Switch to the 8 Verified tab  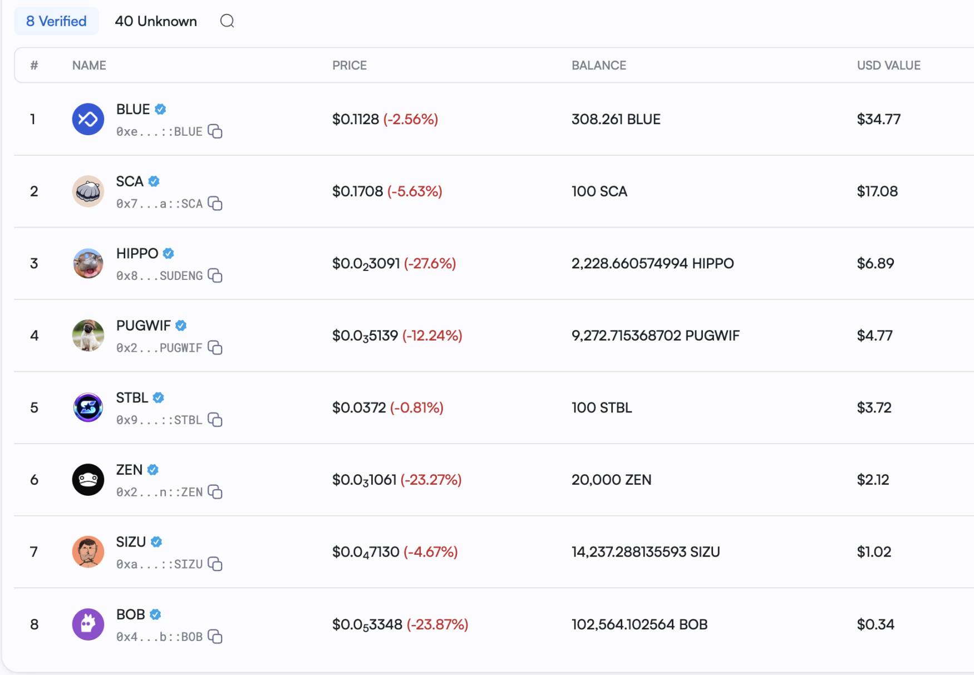(x=56, y=21)
